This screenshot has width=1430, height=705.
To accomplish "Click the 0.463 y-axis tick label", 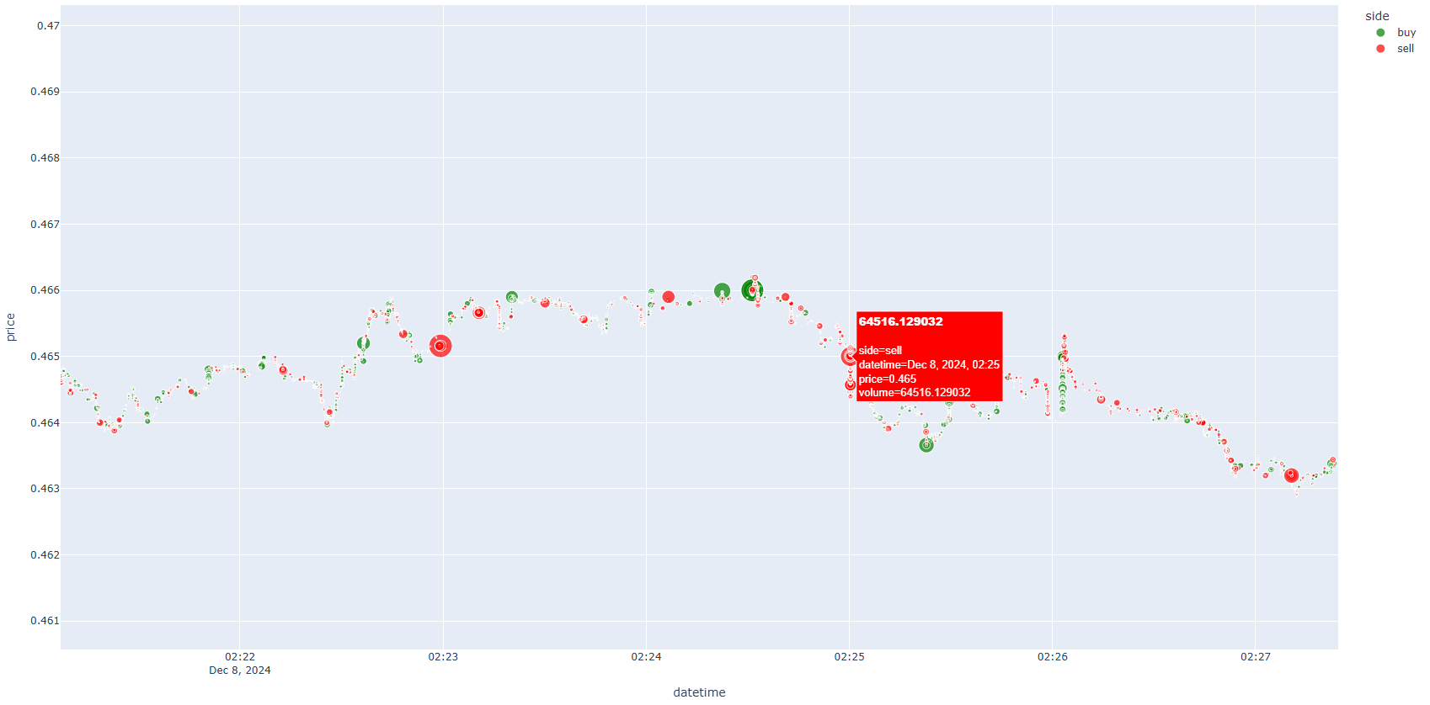I will pyautogui.click(x=45, y=489).
